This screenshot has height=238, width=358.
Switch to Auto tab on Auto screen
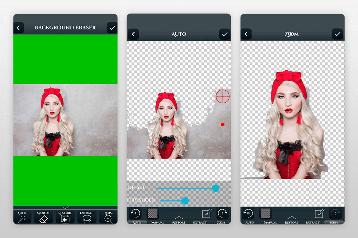pyautogui.click(x=137, y=222)
